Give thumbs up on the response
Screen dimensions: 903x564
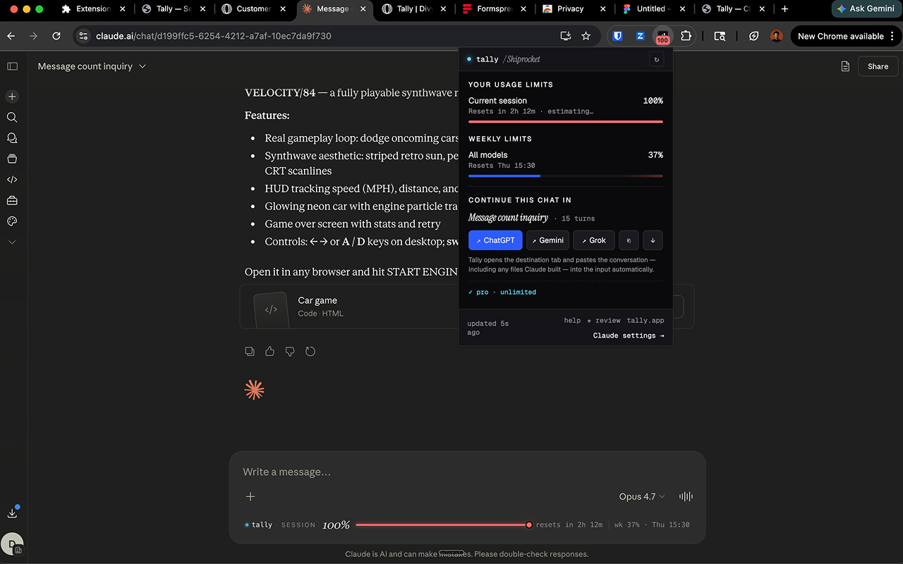269,351
